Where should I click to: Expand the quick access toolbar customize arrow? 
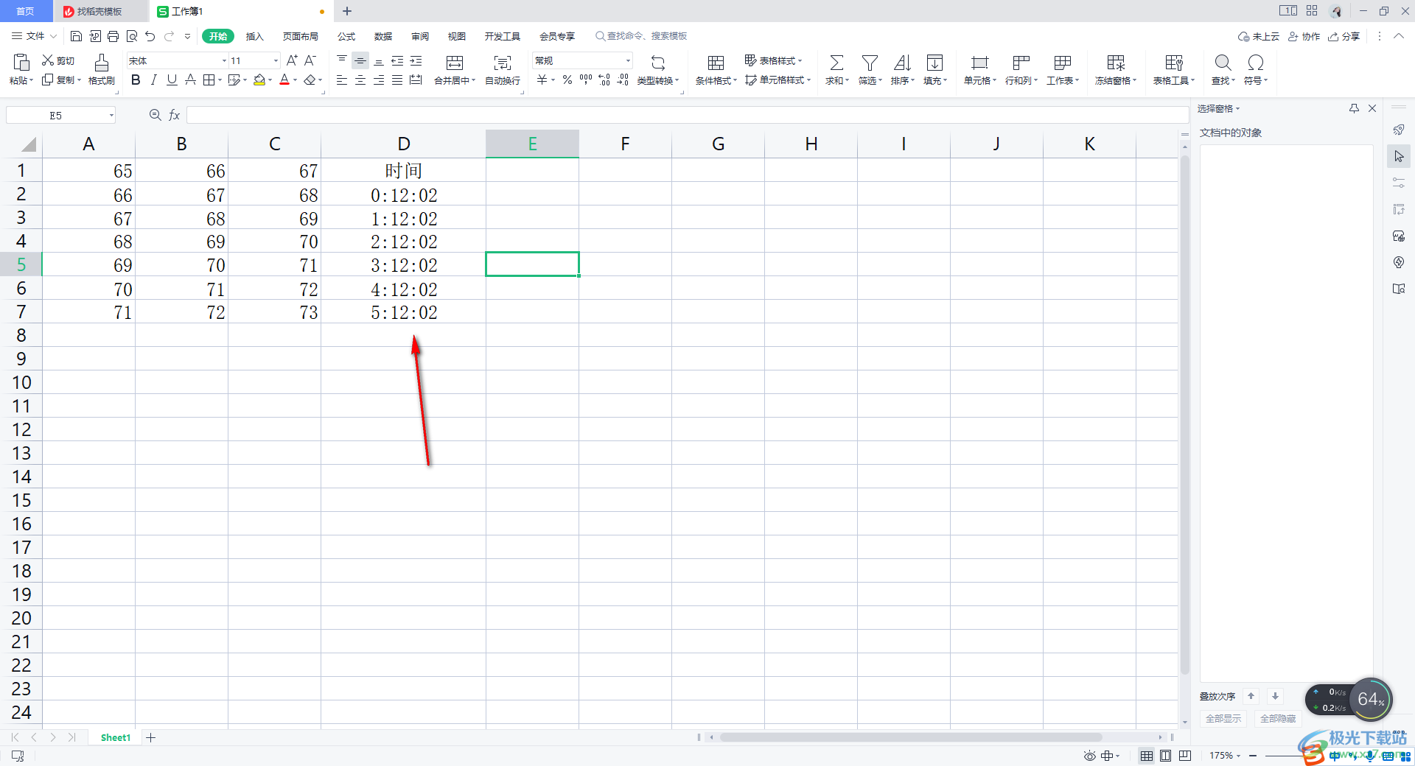click(x=187, y=36)
